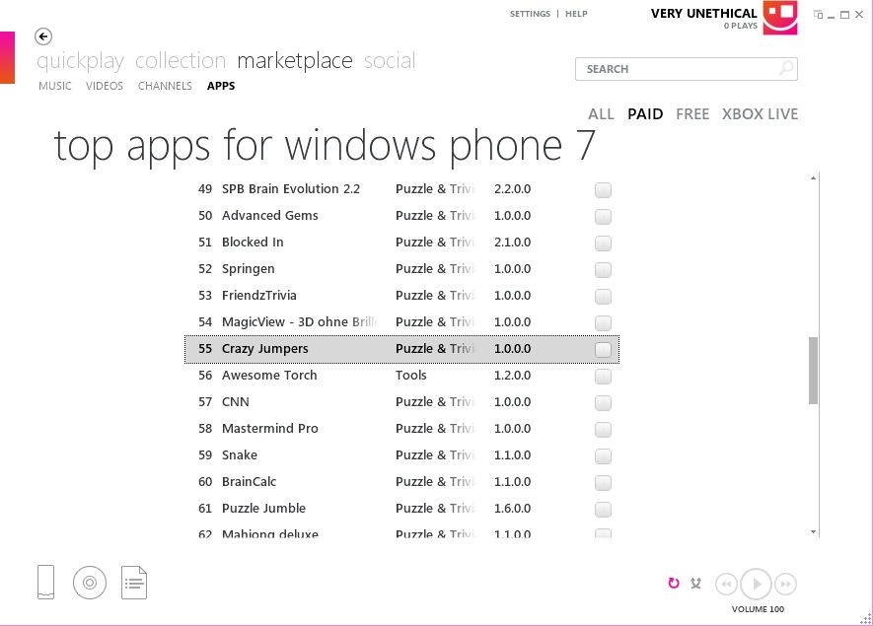The width and height of the screenshot is (873, 626).
Task: Filter apps by PAID
Action: 645,114
